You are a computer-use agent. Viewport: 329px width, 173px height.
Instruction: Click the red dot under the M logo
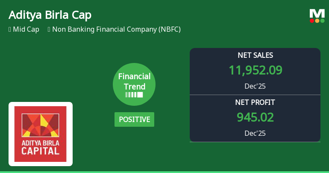coord(312,21)
